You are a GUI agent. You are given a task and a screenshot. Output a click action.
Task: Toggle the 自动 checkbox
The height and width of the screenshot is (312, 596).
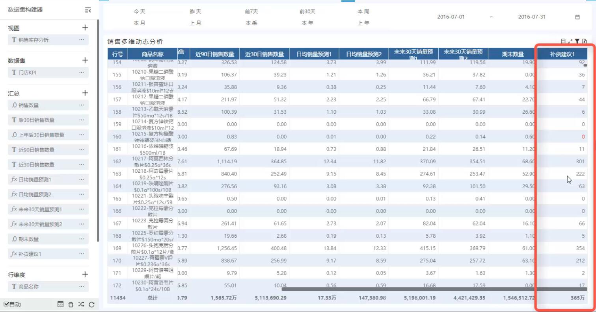[6, 304]
